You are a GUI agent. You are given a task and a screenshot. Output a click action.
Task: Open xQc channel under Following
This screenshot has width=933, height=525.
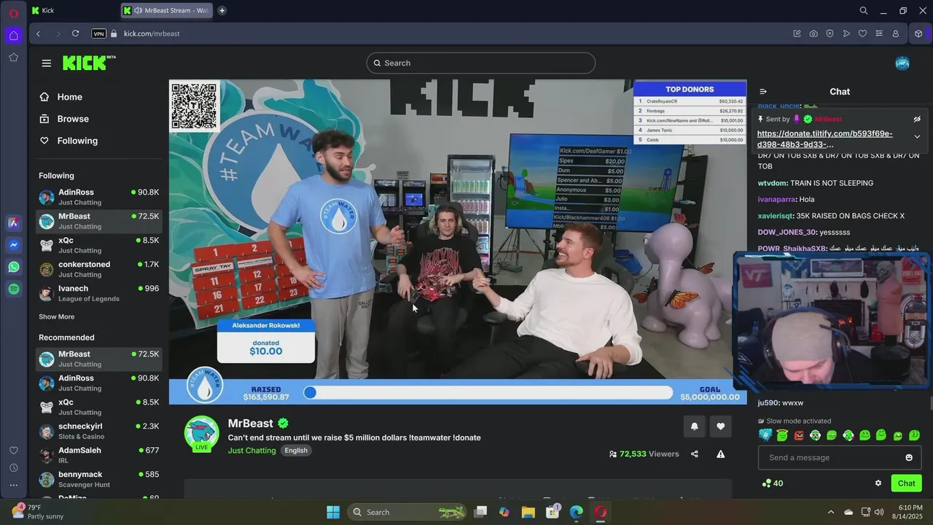[98, 245]
